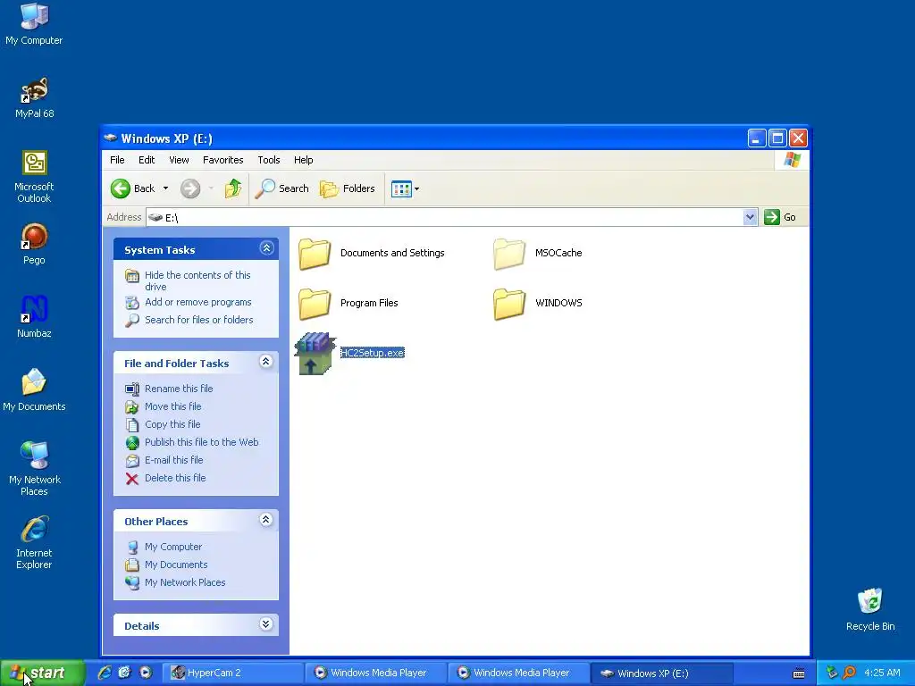Open the Favorites menu
Viewport: 915px width, 686px height.
(x=222, y=160)
